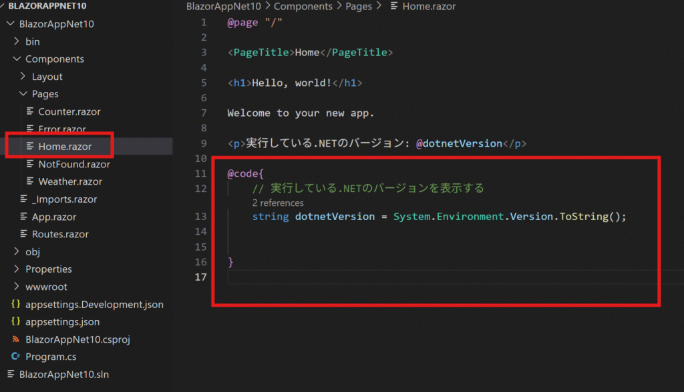Click line number 13 in the gutter
This screenshot has height=392, width=684.
pos(200,217)
